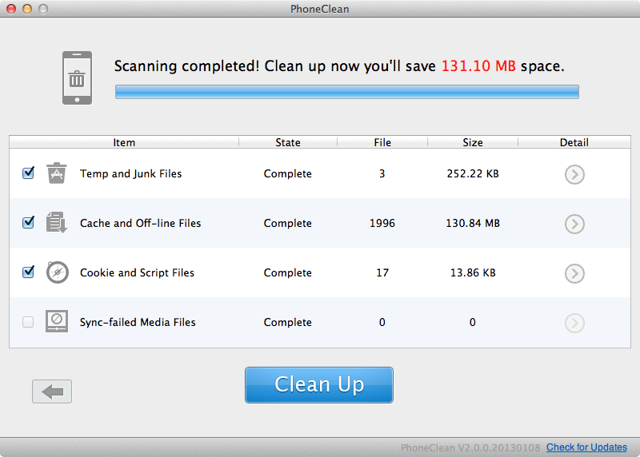The height and width of the screenshot is (457, 640).
Task: Close the PhoneClean window with red button
Action: (x=11, y=9)
